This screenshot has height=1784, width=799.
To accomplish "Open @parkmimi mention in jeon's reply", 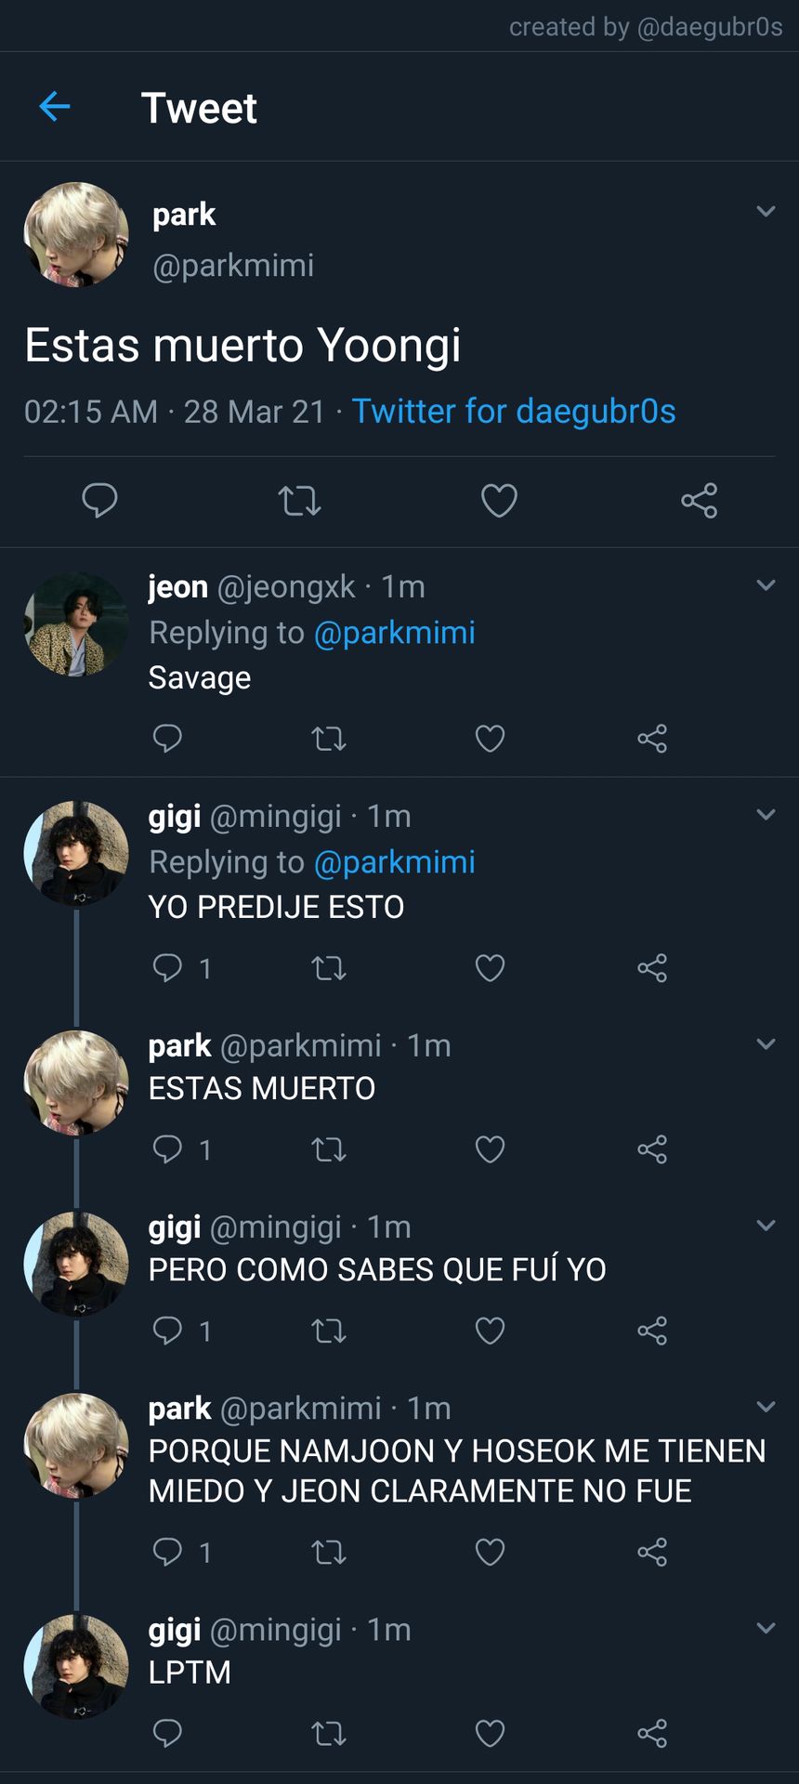I will pos(395,633).
